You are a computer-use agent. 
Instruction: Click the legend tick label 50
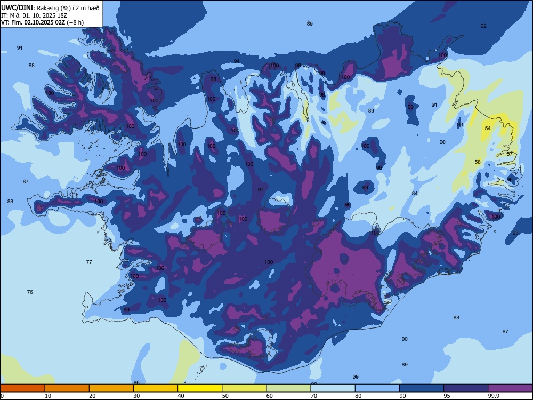225,396
